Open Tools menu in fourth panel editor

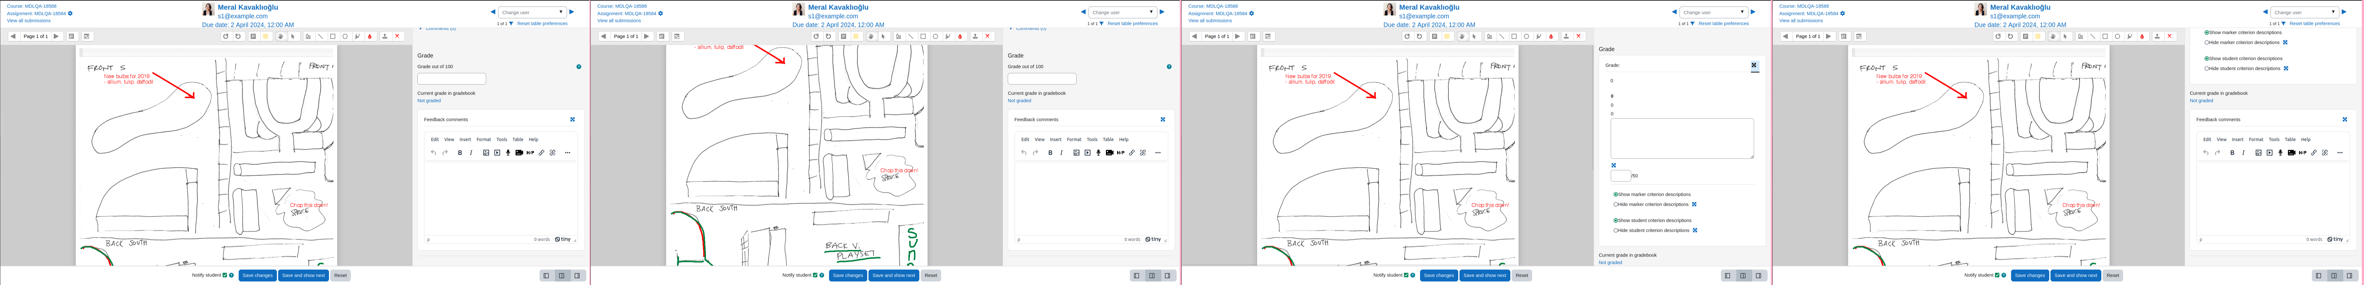[2274, 139]
